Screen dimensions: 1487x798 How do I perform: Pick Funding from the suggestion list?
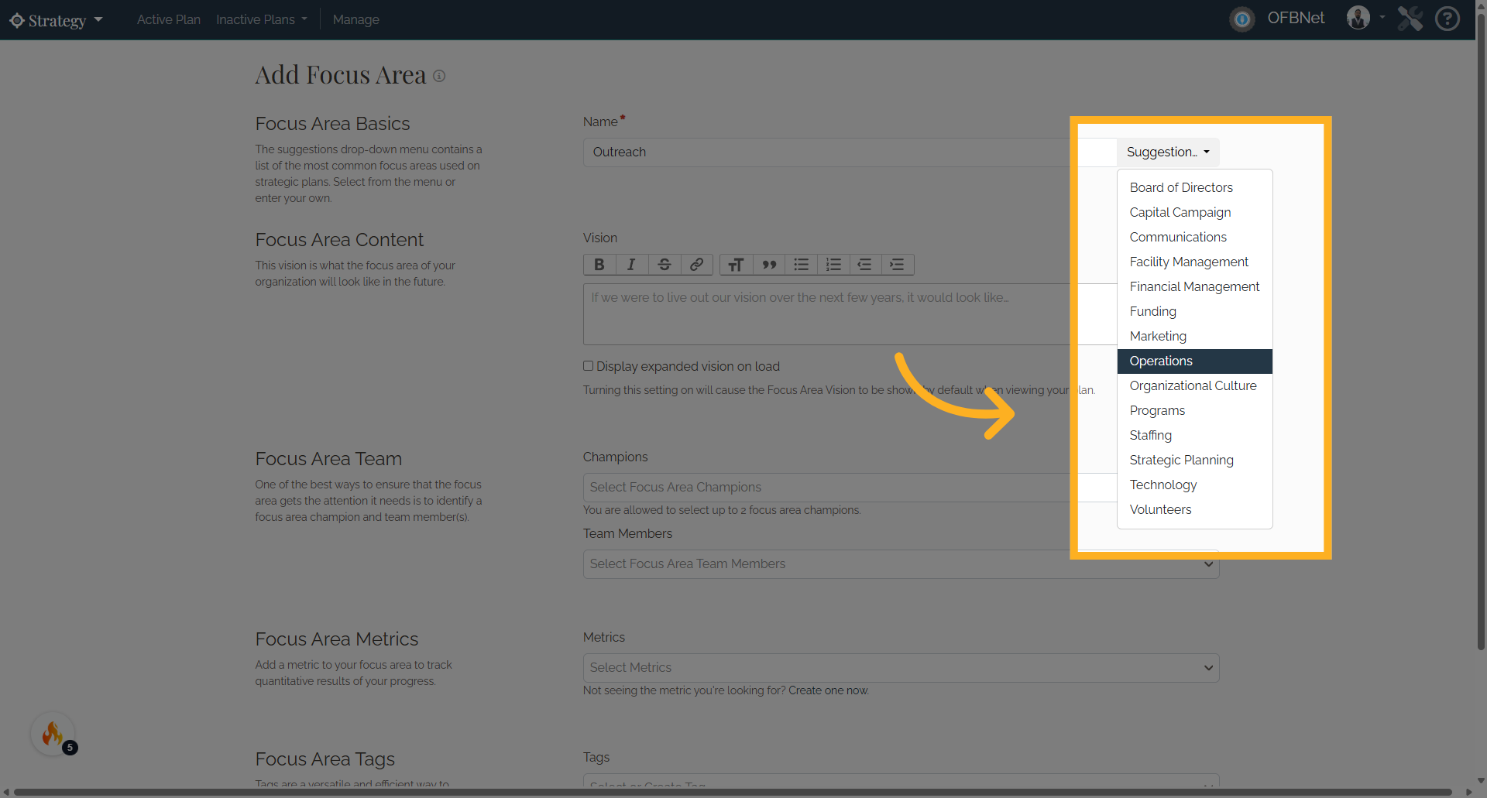1194,311
